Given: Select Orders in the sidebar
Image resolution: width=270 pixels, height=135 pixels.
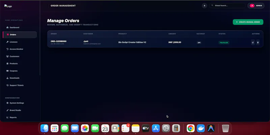Looking at the screenshot, I should point(20,35).
